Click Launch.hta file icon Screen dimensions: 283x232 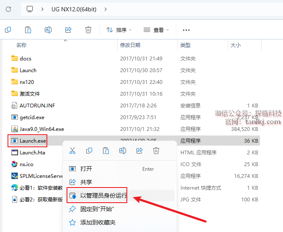point(14,152)
